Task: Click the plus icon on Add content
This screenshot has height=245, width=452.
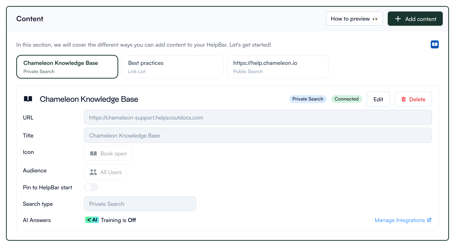Action: 397,18
